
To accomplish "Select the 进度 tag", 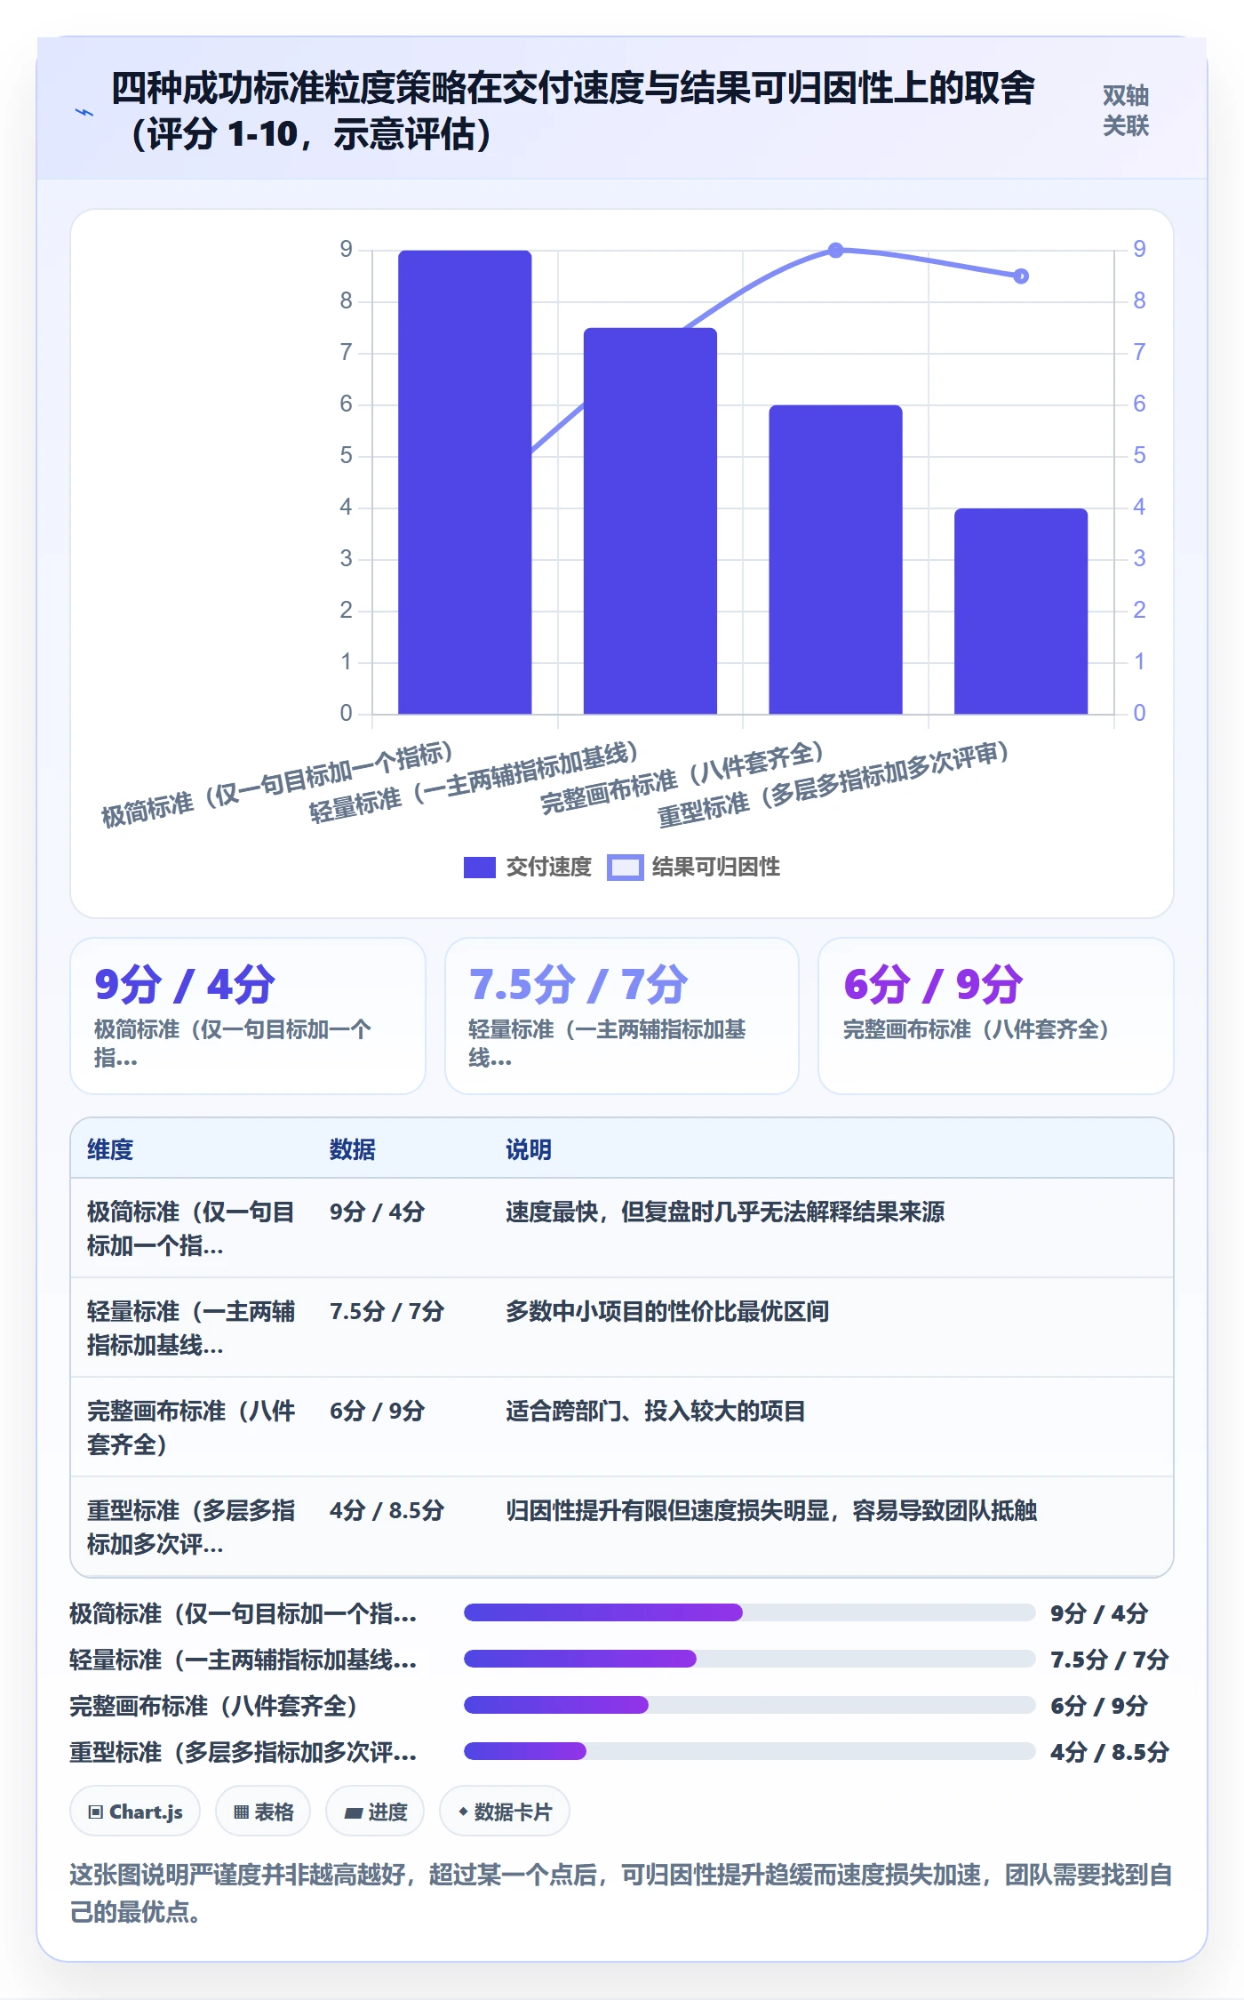I will point(375,1811).
